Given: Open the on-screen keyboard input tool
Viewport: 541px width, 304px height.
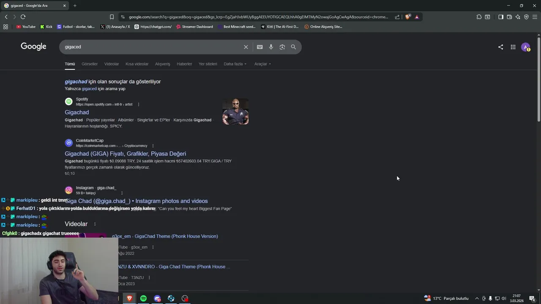Looking at the screenshot, I should tap(260, 47).
